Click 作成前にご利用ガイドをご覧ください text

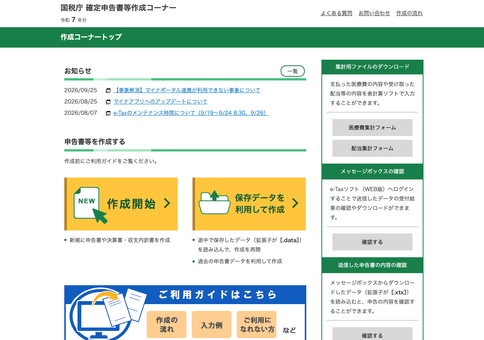112,161
